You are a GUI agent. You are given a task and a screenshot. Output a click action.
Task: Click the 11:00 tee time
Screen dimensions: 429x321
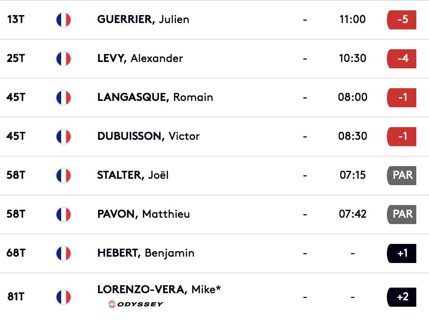click(x=352, y=19)
